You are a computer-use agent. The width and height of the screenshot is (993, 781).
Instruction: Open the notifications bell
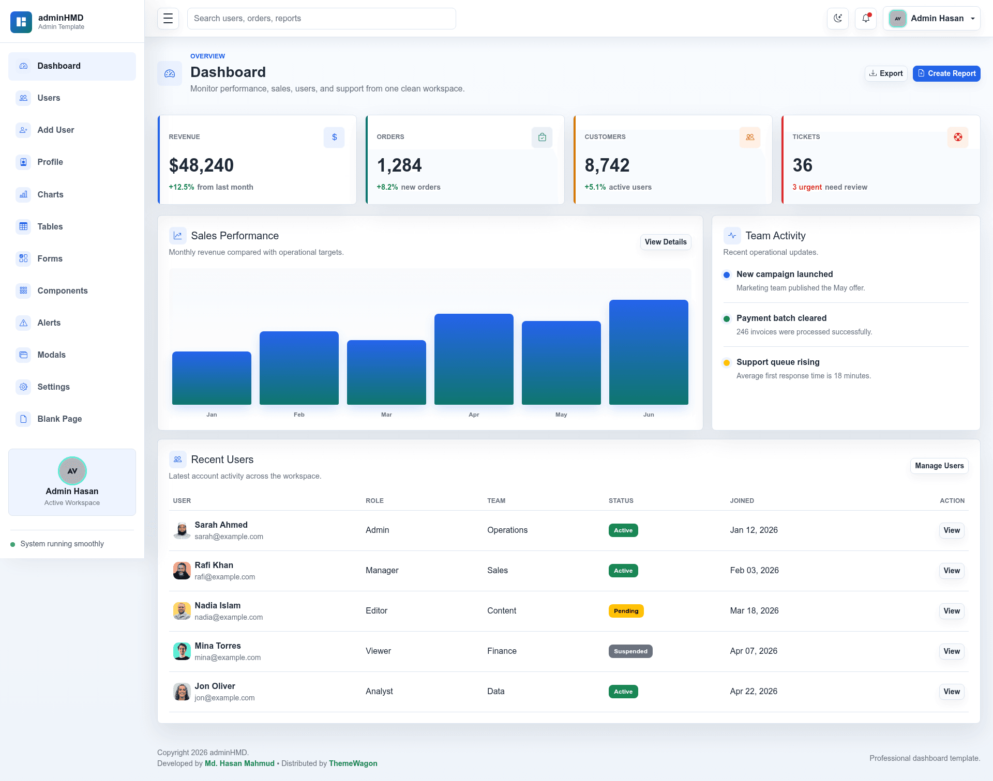(866, 19)
